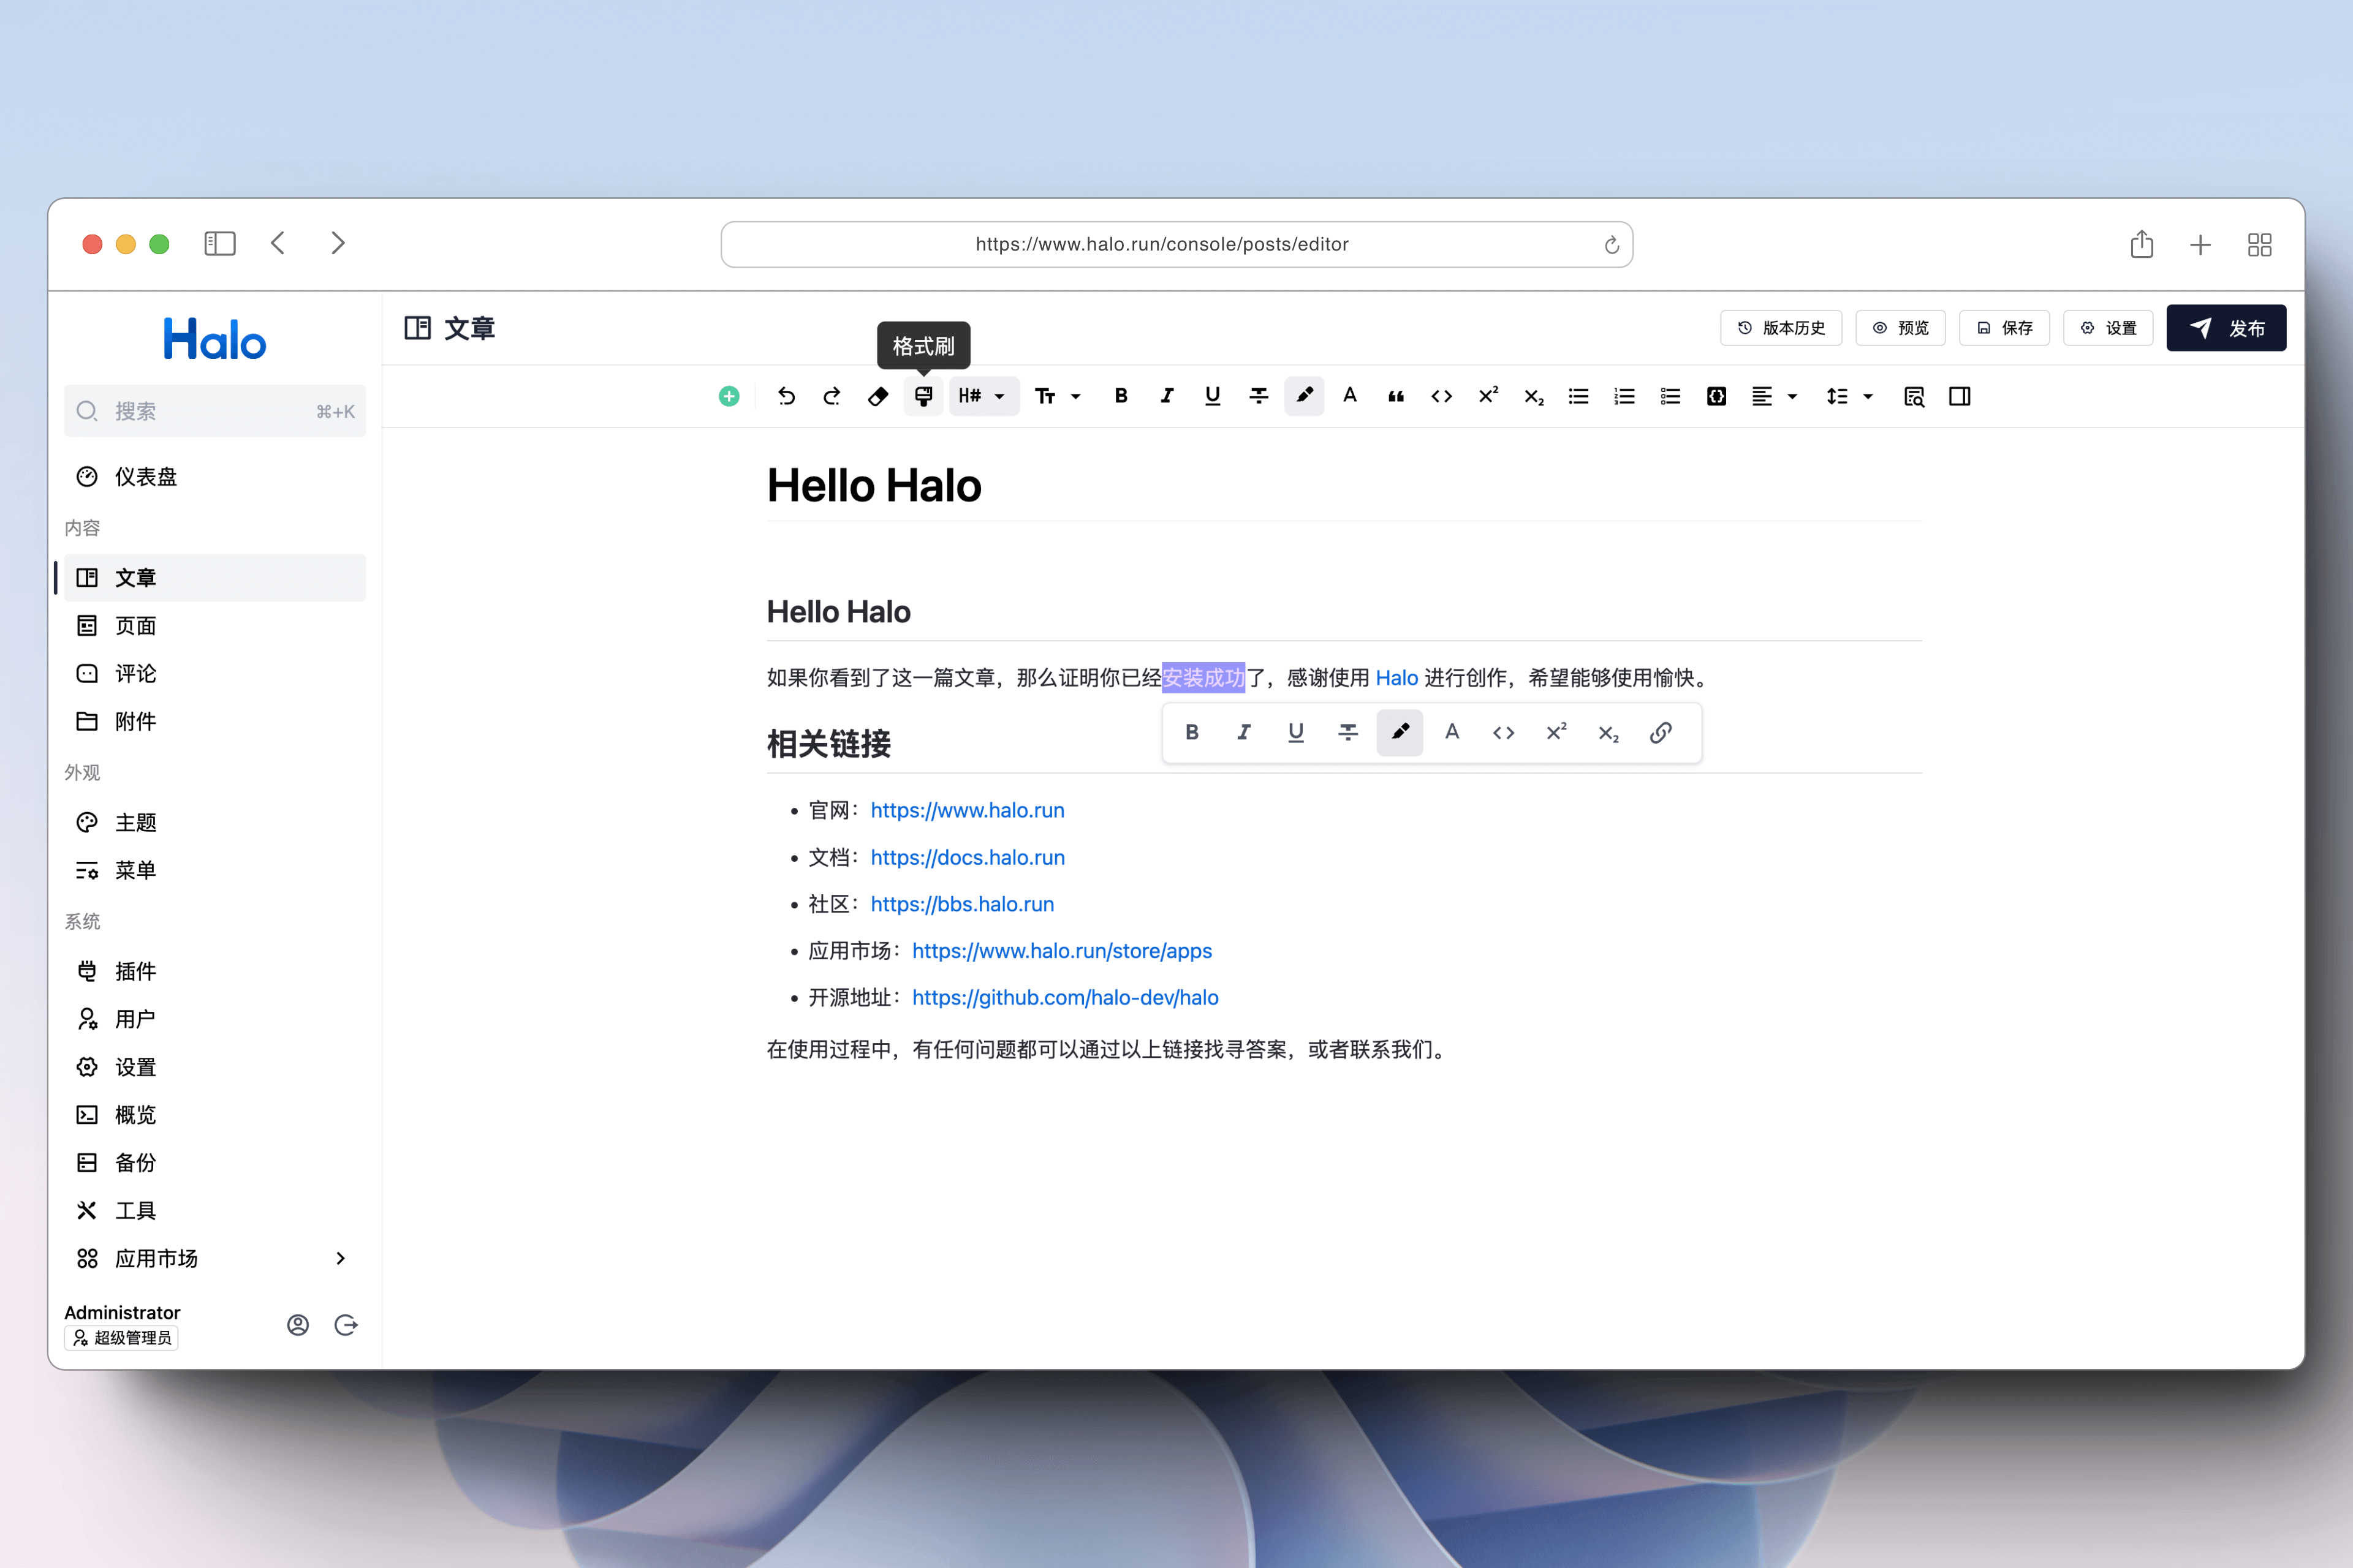Open the line height dropdown
This screenshot has height=1568, width=2353.
point(1850,396)
